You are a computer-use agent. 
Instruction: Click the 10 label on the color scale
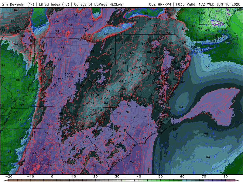[74, 177]
